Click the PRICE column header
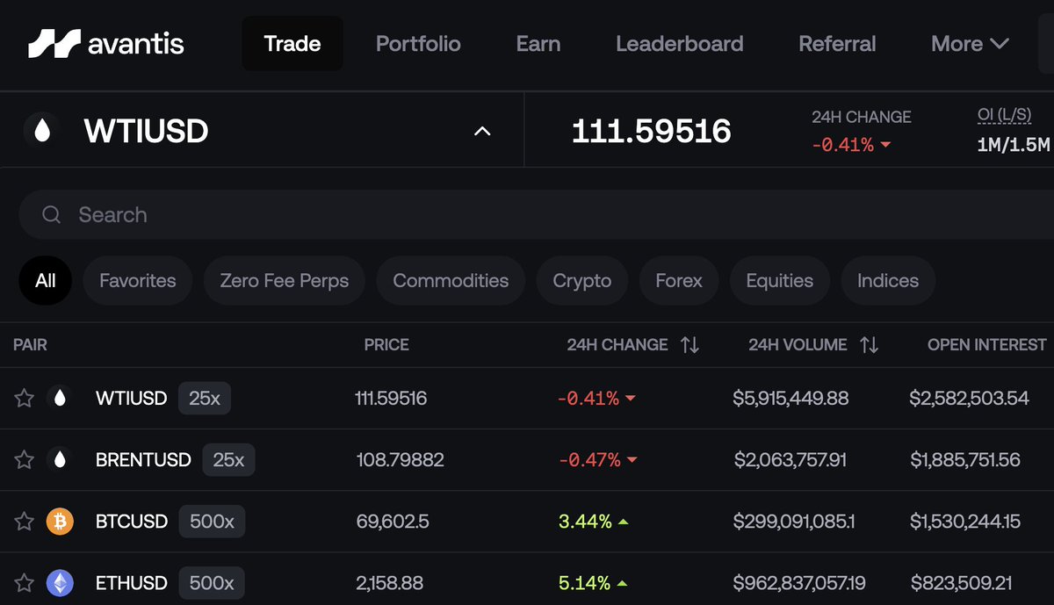Image resolution: width=1054 pixels, height=605 pixels. [x=386, y=345]
